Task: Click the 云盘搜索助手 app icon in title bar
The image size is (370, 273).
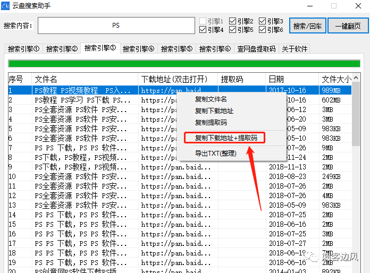Action: pyautogui.click(x=5, y=6)
